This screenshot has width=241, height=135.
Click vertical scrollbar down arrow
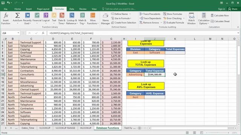click(x=239, y=124)
